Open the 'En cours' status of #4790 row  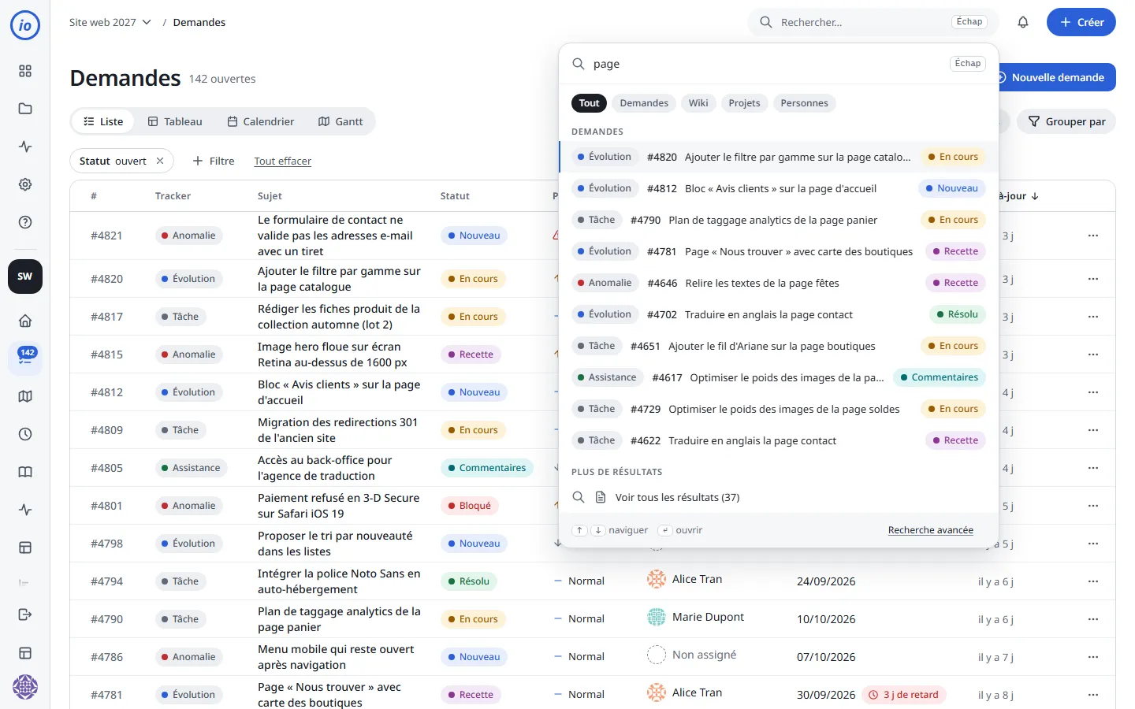tap(473, 619)
